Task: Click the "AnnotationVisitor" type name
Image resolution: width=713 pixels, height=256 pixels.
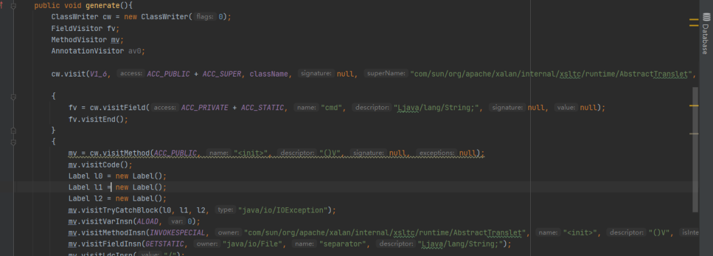Action: tap(87, 51)
